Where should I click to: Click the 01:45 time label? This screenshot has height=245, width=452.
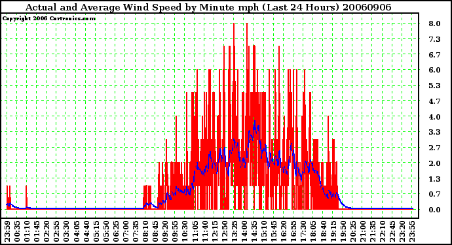[37, 231]
